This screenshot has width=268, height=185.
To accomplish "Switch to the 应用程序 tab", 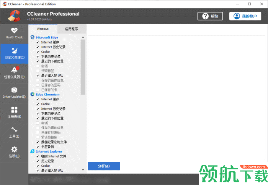I will (x=72, y=29).
